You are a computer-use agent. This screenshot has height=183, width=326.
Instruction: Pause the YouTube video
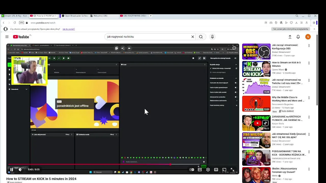tap(11, 170)
